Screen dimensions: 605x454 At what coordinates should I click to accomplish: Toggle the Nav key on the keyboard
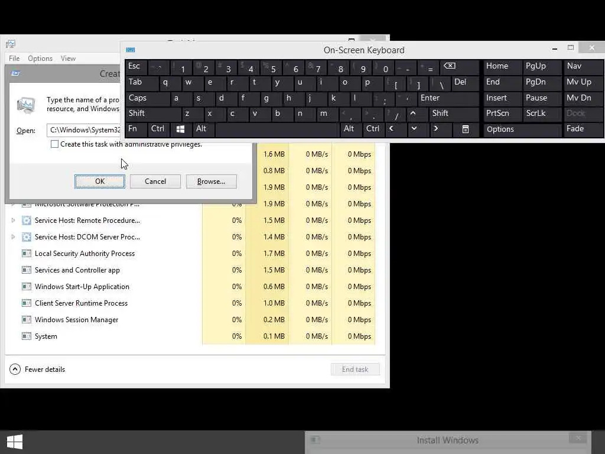(583, 66)
